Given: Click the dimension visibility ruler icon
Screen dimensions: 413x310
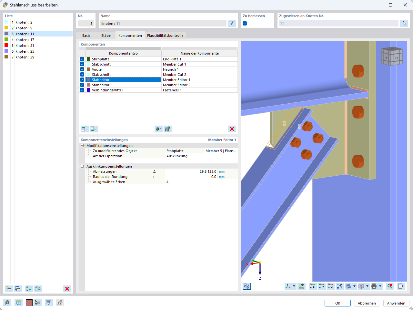Looking at the screenshot, I should pyautogui.click(x=301, y=286).
